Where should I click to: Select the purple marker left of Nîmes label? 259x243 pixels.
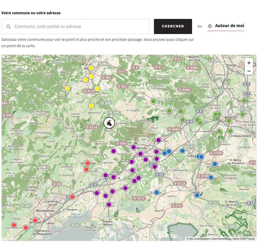point(133,147)
